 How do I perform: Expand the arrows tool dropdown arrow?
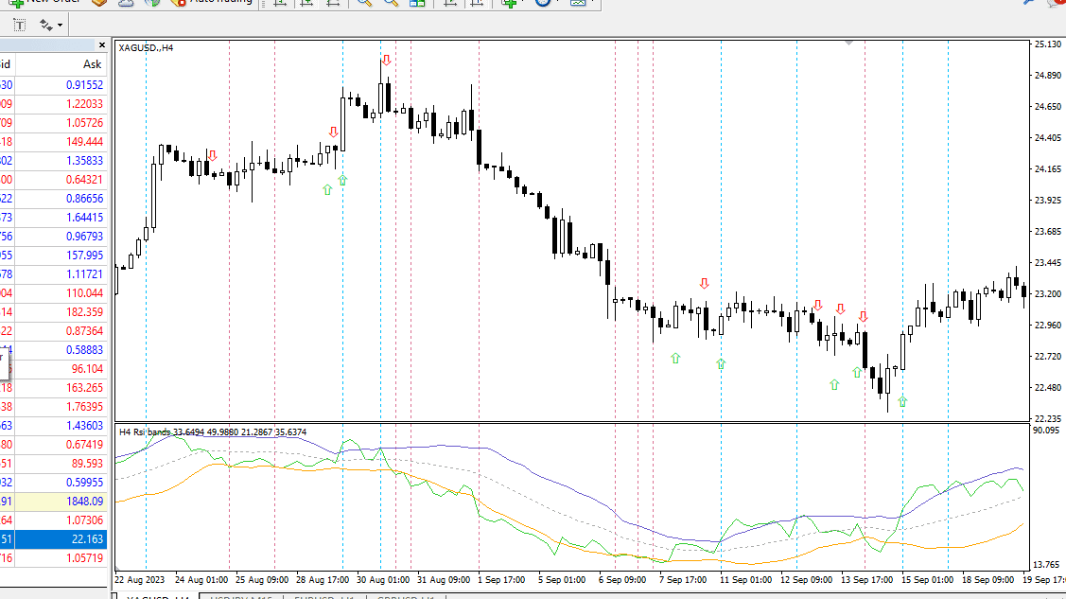(60, 26)
